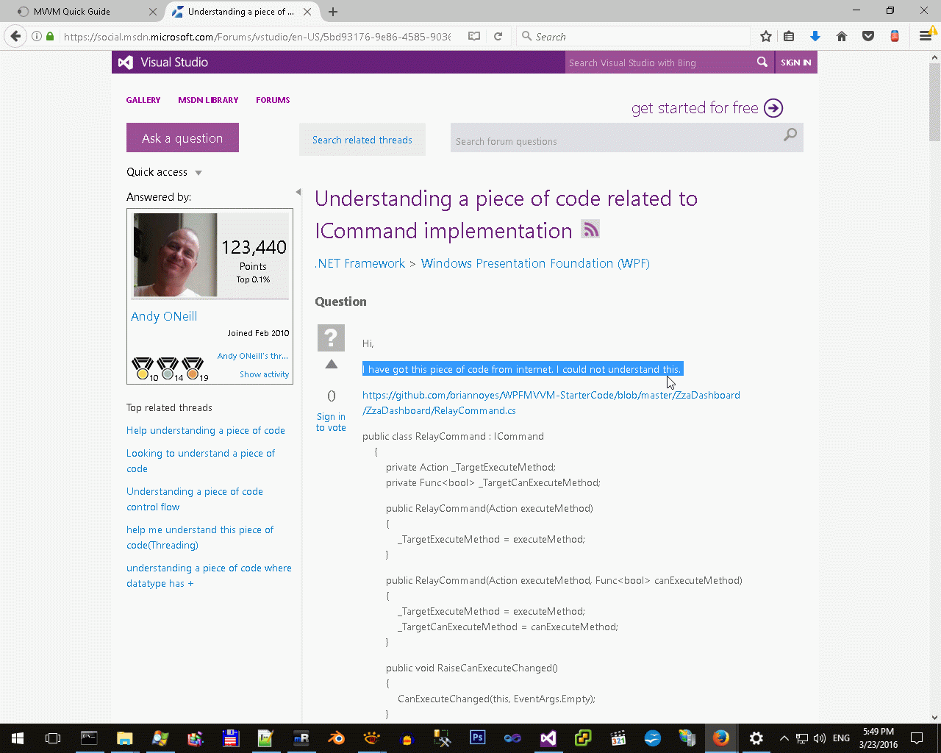
Task: Open 'help me understand this piece of code(Threading)' thread
Action: [200, 538]
